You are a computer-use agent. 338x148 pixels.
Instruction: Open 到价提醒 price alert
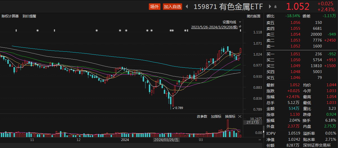(29, 16)
